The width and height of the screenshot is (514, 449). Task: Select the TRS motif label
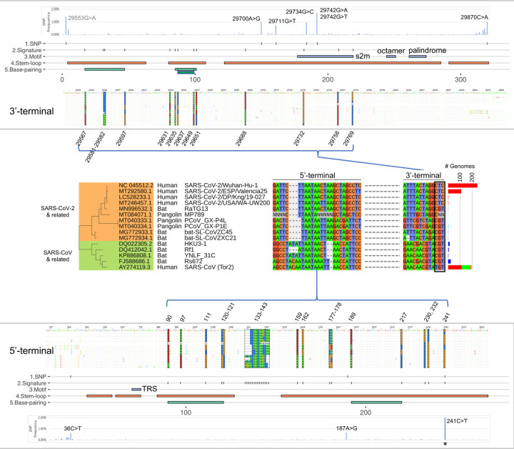[149, 389]
